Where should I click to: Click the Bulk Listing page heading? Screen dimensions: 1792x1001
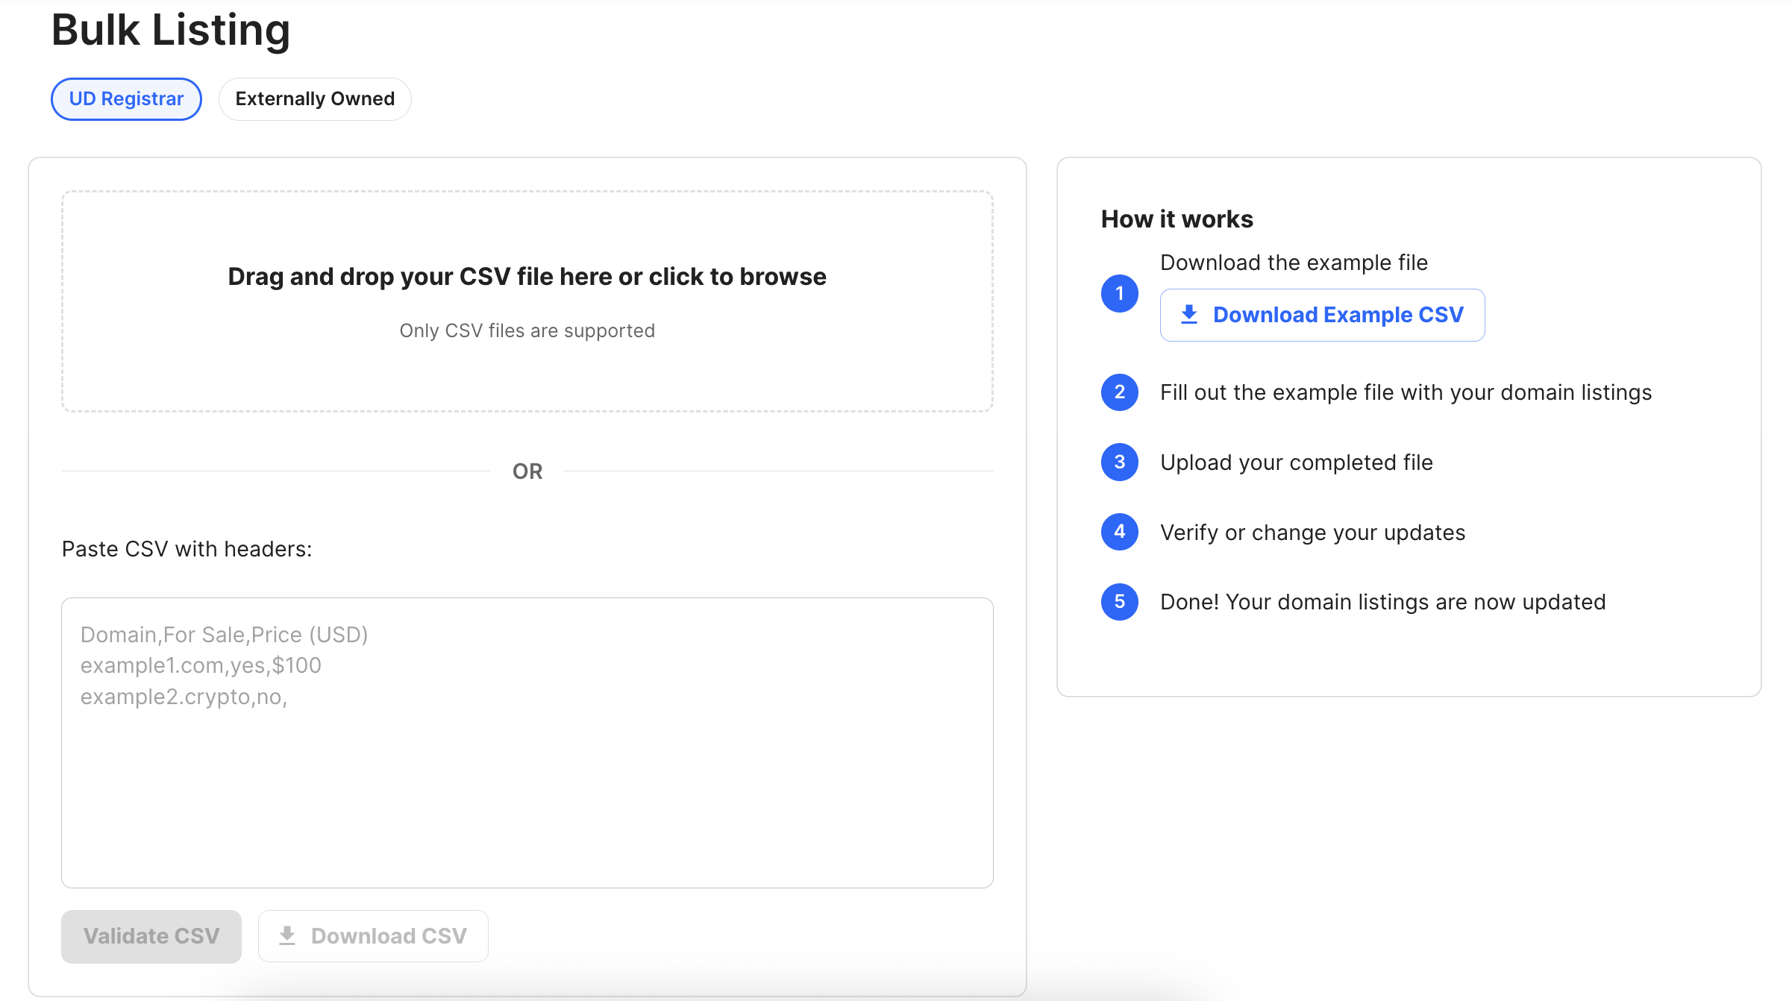[170, 30]
